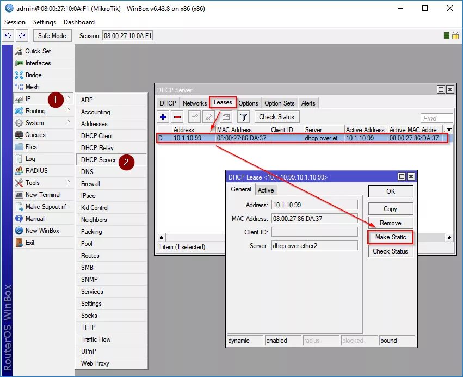Expand the IP submenu
Viewport: 463px width, 377px height.
tap(44, 99)
